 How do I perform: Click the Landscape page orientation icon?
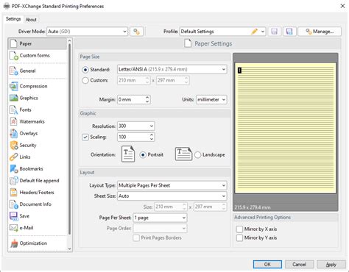point(183,154)
